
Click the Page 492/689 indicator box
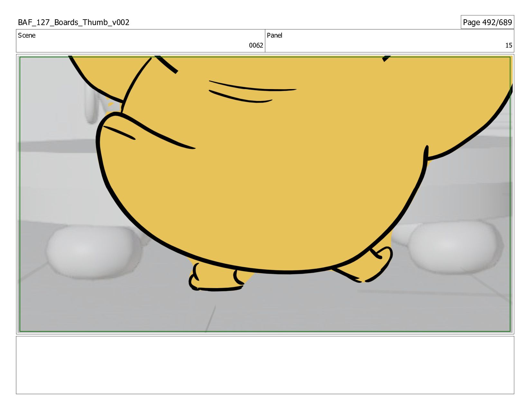coord(487,22)
